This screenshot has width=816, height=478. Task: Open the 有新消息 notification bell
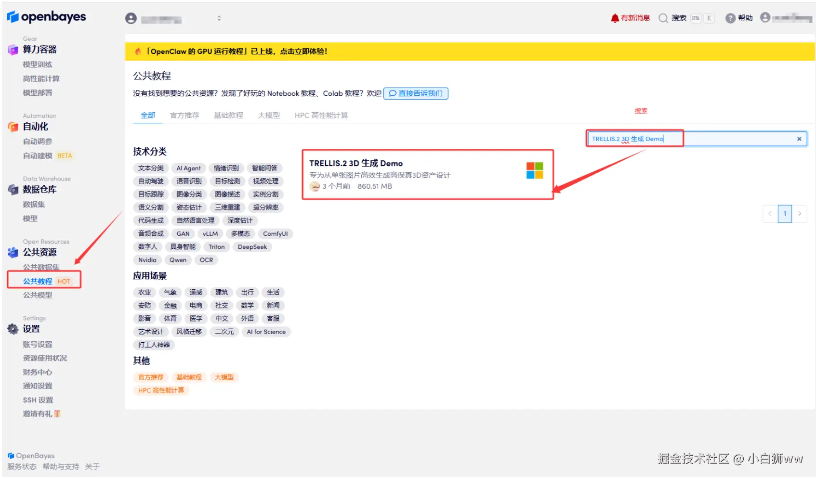[x=615, y=18]
